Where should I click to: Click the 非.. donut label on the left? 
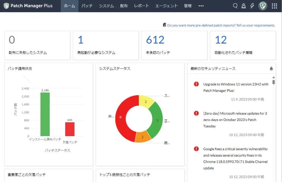point(111,116)
